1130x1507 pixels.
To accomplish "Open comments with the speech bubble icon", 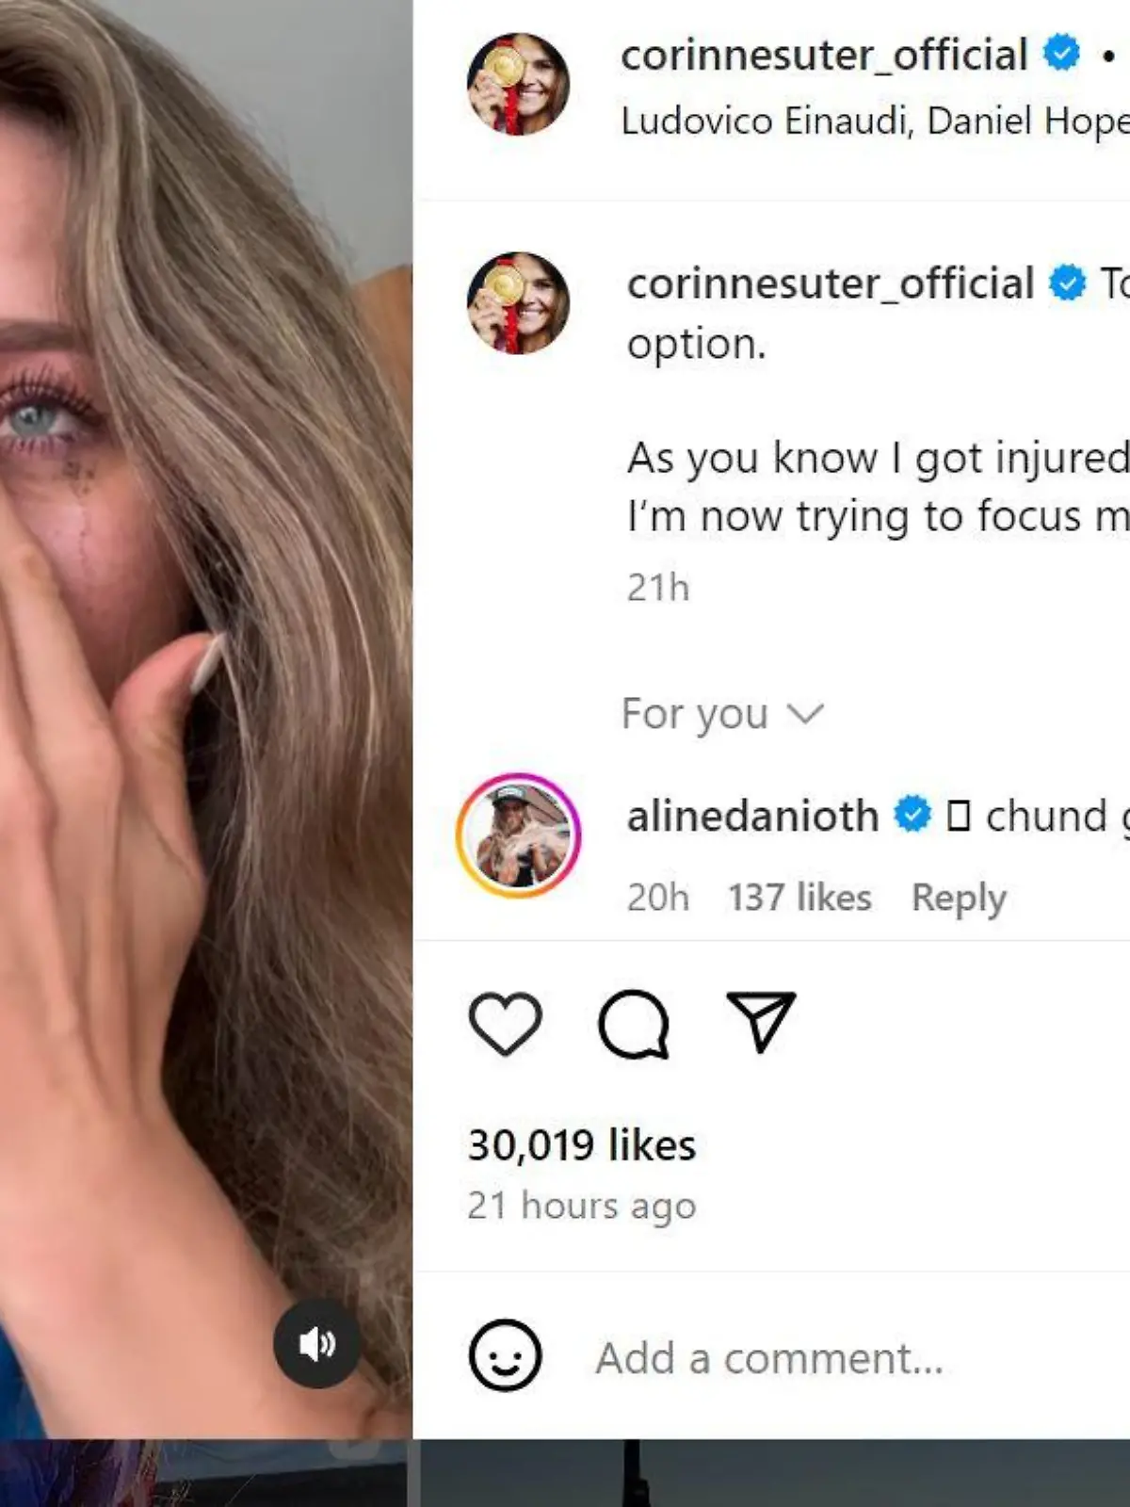I will pyautogui.click(x=633, y=1027).
